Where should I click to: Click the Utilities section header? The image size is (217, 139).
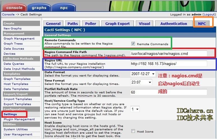point(21,124)
